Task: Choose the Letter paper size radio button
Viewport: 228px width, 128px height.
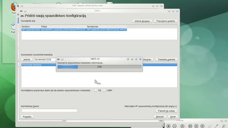Action: pyautogui.click(x=104, y=90)
